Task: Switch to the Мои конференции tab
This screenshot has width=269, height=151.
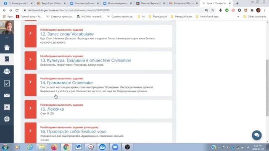Action: point(118,3)
